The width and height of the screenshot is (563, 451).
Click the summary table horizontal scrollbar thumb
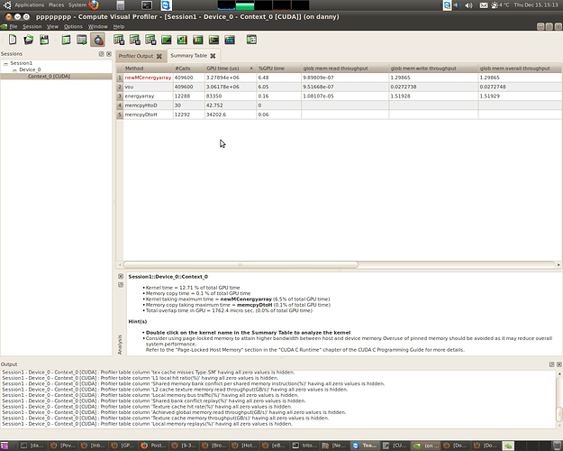(x=241, y=264)
